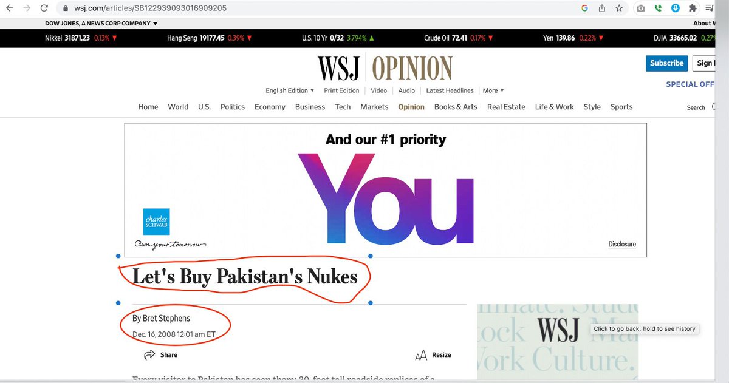The width and height of the screenshot is (729, 383).
Task: Click the ad Disclosure link
Action: 622,244
